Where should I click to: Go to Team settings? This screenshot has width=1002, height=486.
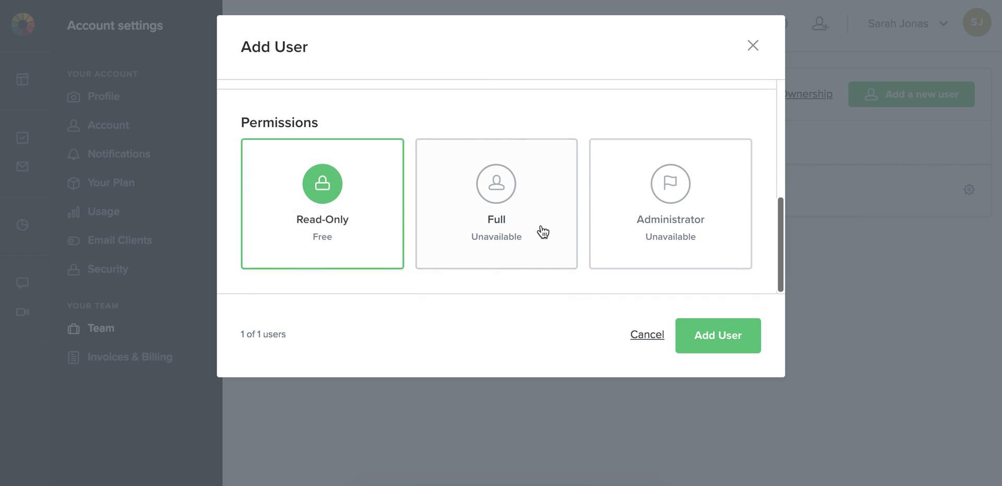[101, 328]
